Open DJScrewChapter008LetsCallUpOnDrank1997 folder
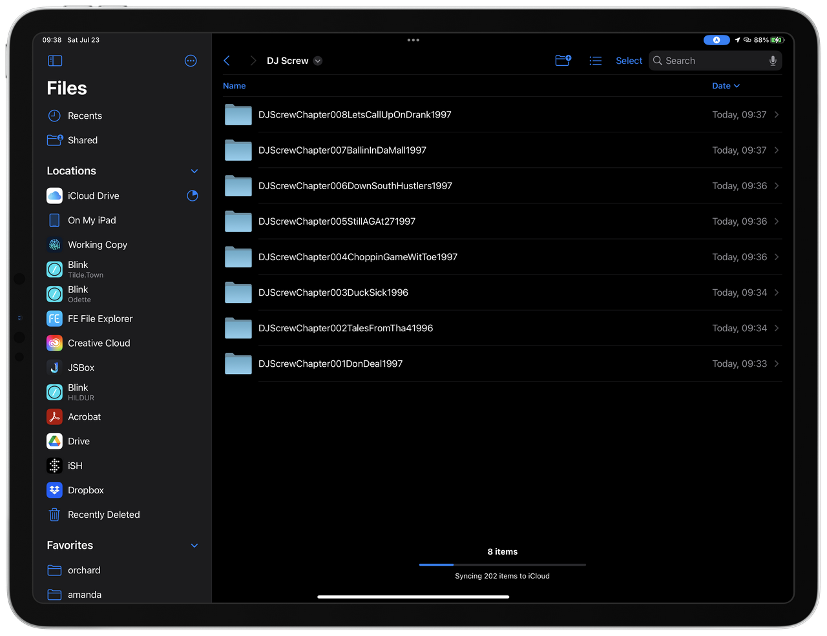The image size is (827, 636). coord(502,115)
